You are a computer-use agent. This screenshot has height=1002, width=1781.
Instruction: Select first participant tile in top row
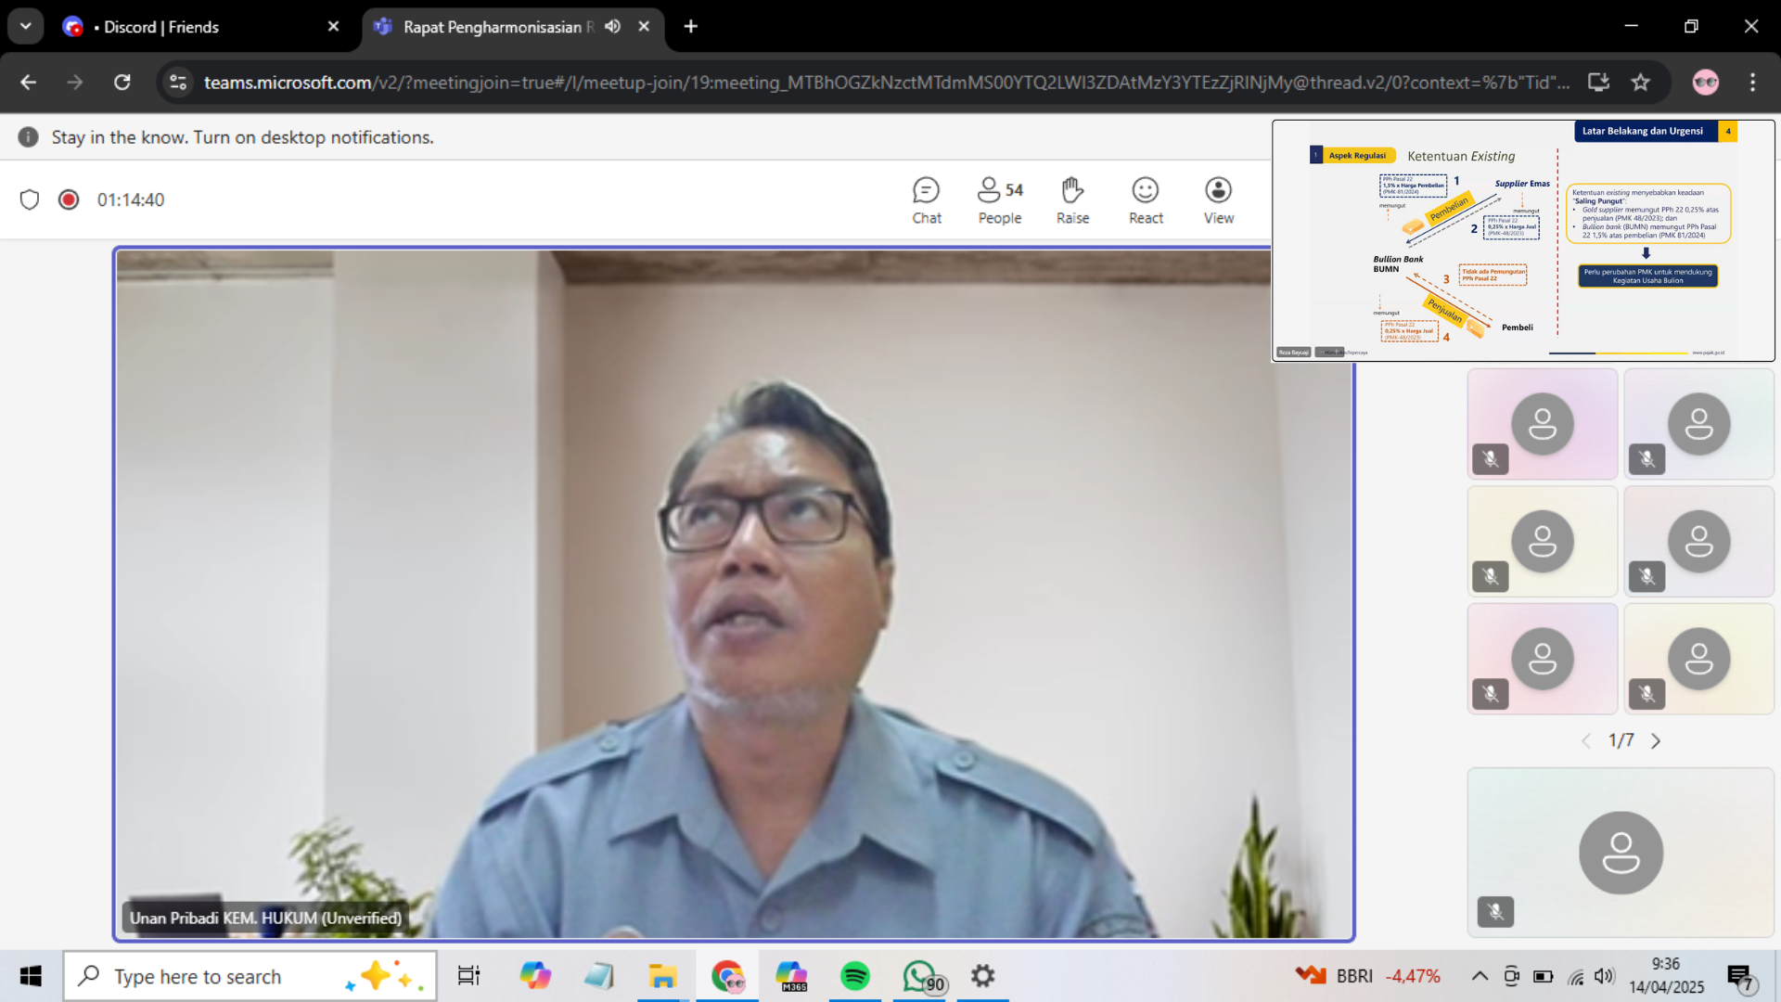[1543, 424]
